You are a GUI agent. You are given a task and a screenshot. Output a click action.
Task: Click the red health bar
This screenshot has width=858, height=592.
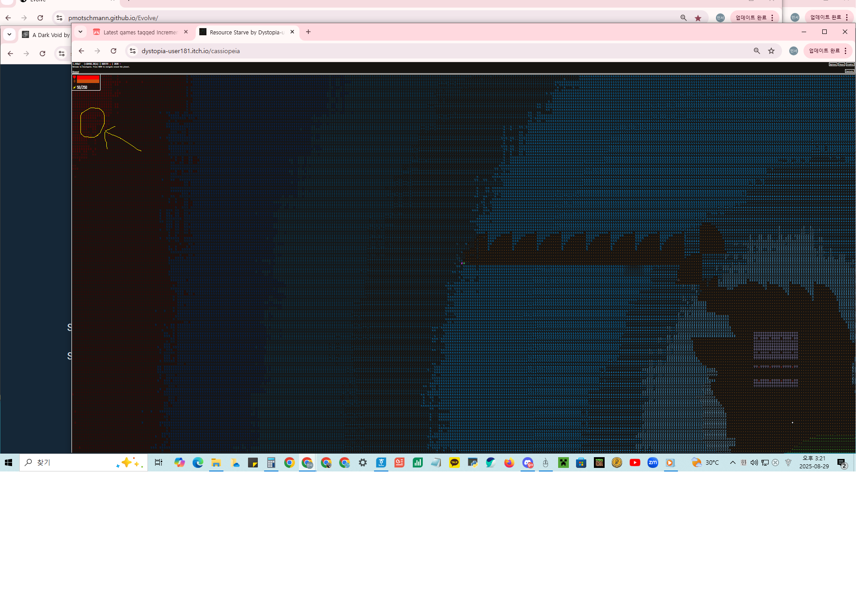(x=88, y=78)
